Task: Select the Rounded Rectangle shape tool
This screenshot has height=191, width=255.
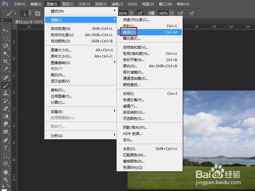Action: [6, 163]
